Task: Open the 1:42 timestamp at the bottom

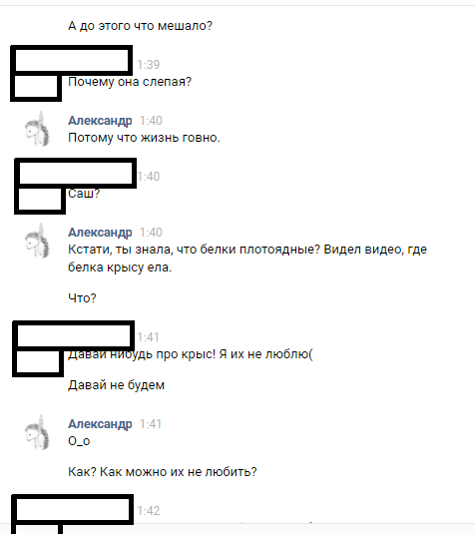Action: click(x=148, y=511)
